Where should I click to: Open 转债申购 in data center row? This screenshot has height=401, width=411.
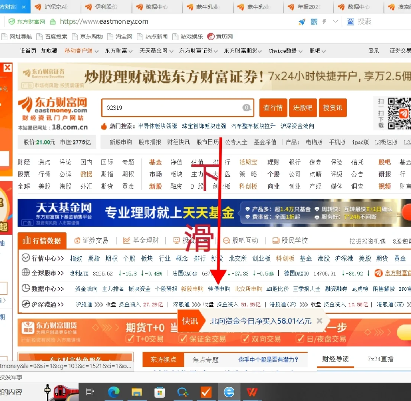point(219,289)
